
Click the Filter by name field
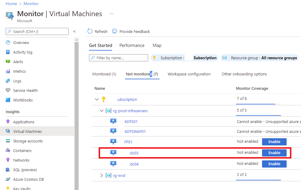click(x=118, y=58)
